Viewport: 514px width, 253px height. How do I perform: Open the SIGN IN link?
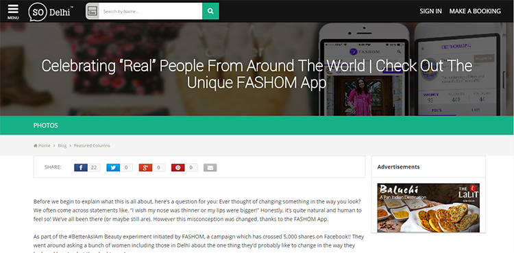click(430, 11)
